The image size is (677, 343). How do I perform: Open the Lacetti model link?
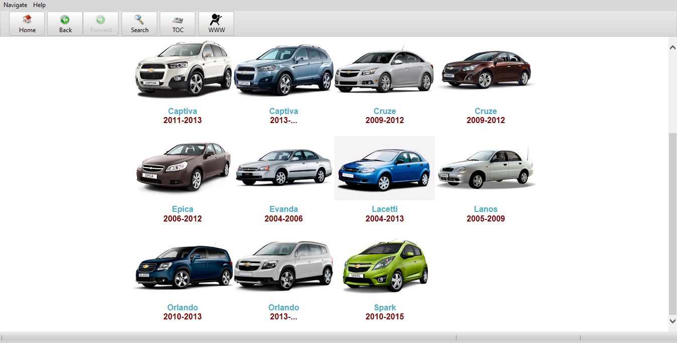point(385,209)
